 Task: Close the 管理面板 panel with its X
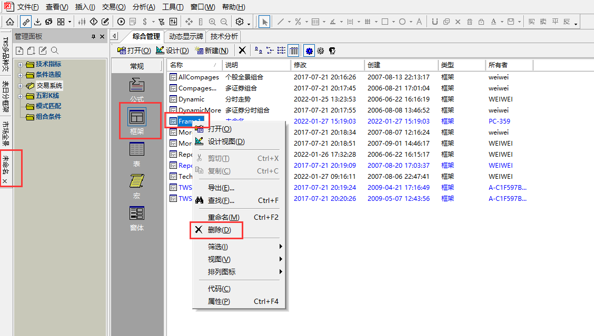click(x=102, y=36)
